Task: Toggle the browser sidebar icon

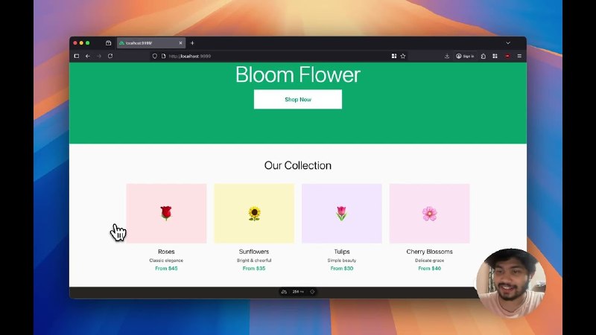Action: pyautogui.click(x=76, y=56)
